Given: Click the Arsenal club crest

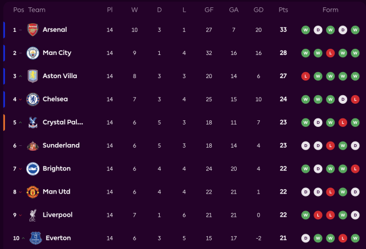Looking at the screenshot, I should pos(33,29).
